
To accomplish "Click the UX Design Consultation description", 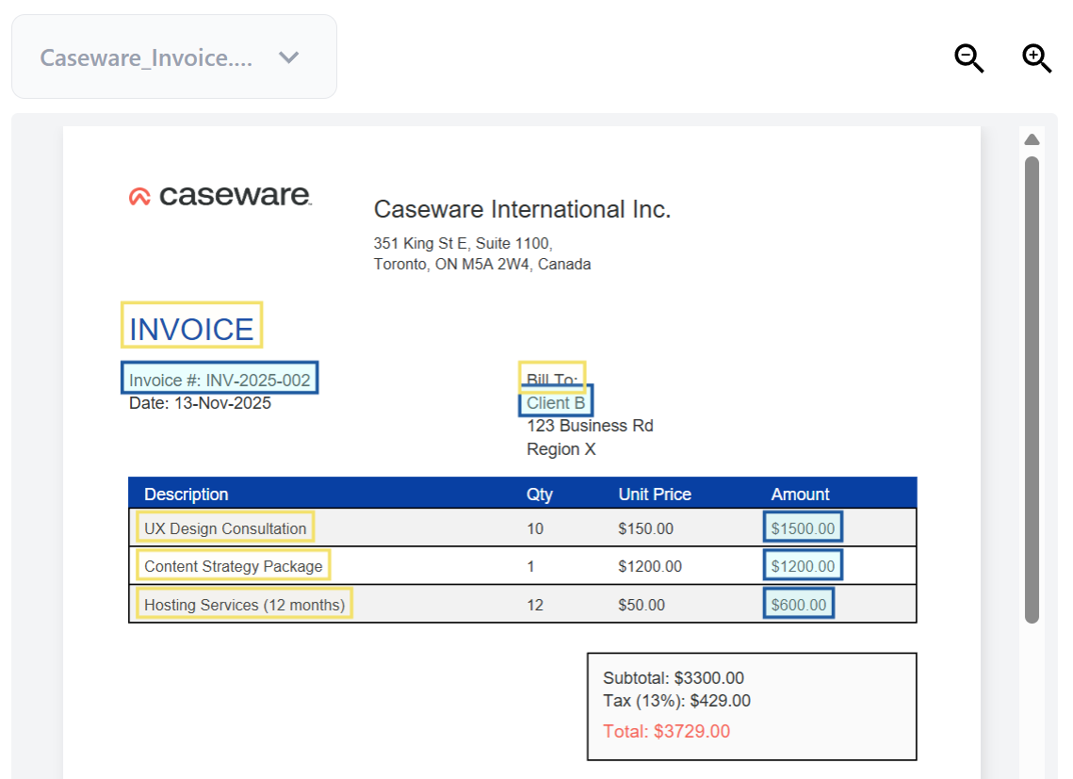I will click(225, 527).
